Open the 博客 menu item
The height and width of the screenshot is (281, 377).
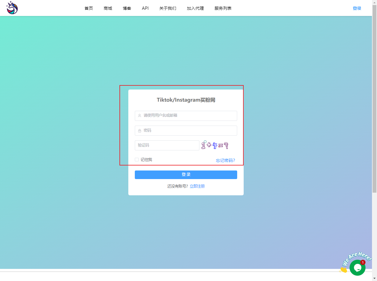coord(127,8)
